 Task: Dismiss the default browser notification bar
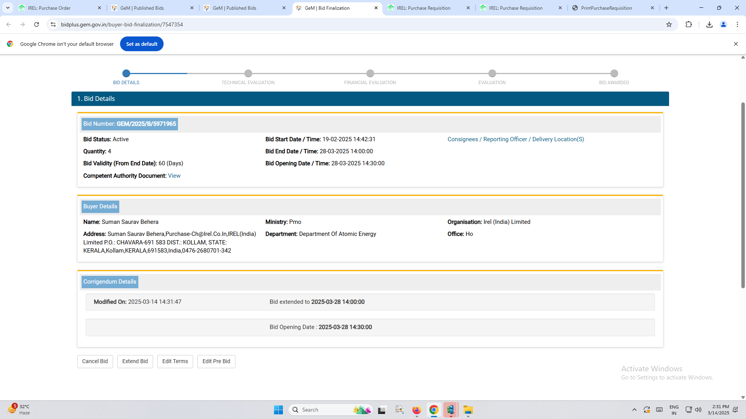point(736,44)
